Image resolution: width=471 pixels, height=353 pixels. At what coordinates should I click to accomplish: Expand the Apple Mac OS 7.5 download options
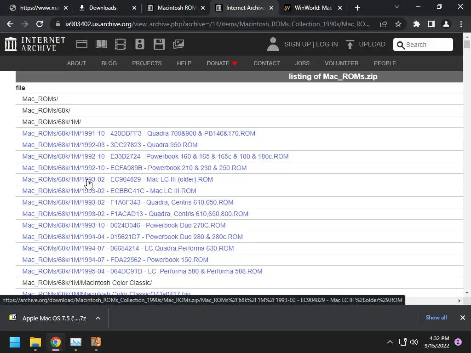(x=98, y=318)
